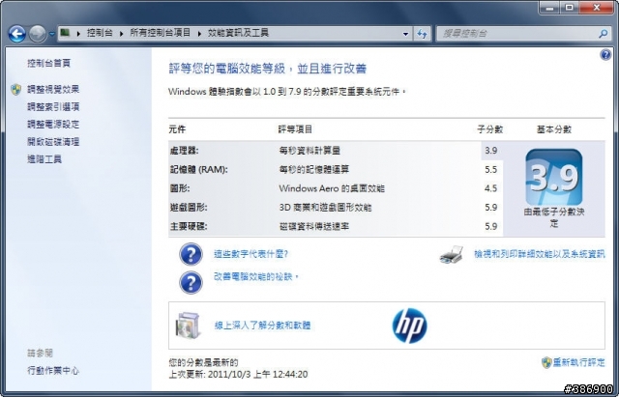Refresh the address bar location

[x=422, y=34]
